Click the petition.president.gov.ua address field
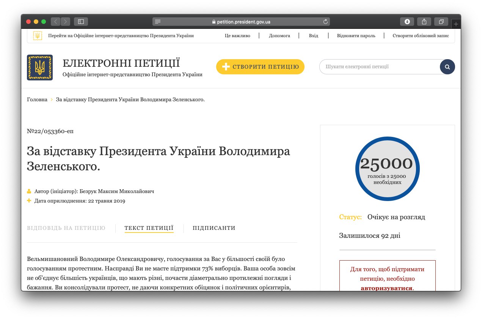 [x=241, y=22]
